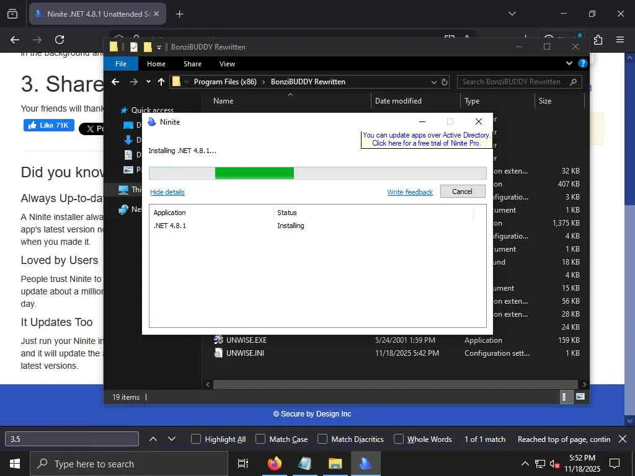Toggle Highlight All in find bar

coord(218,439)
